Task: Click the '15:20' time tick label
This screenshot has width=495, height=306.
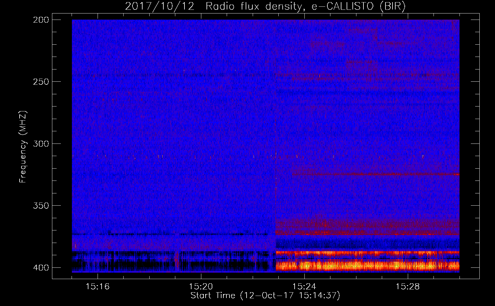Action: click(x=201, y=287)
